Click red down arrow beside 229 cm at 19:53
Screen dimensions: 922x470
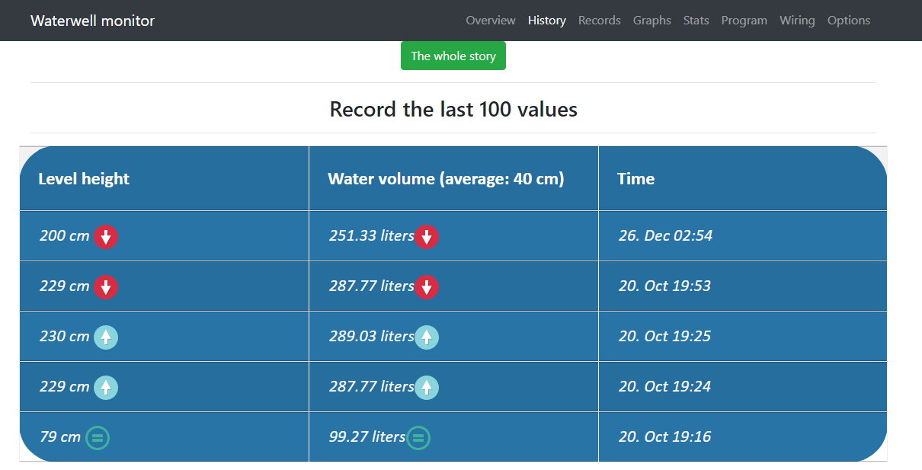[106, 287]
